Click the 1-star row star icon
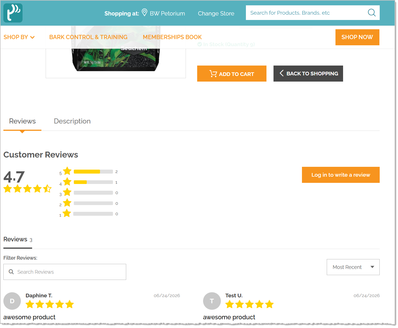The height and width of the screenshot is (328, 398). [67, 213]
